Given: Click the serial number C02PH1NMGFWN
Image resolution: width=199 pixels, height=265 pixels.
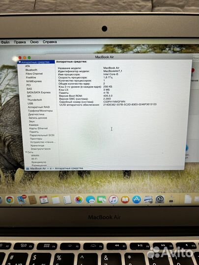Looking at the screenshot, I should 114,102.
